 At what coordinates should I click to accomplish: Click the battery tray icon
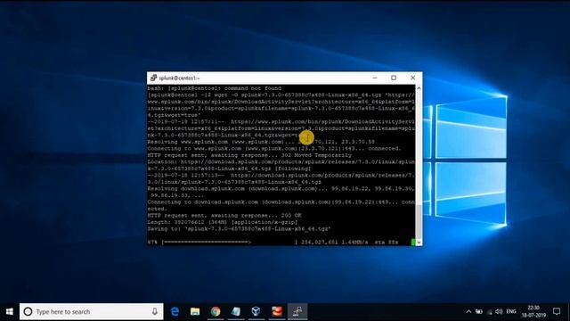[479, 311]
